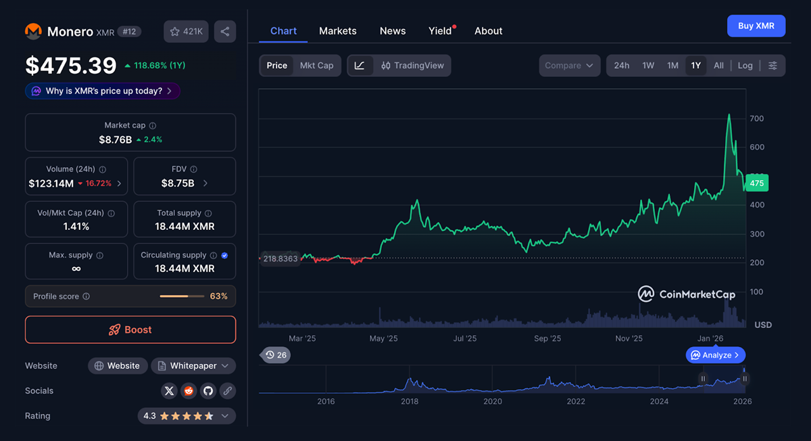This screenshot has width=811, height=441.
Task: Open the Markets tab
Action: point(337,31)
